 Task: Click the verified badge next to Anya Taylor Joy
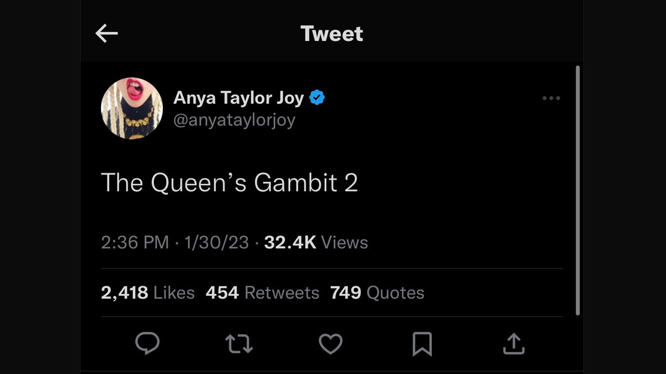click(317, 97)
